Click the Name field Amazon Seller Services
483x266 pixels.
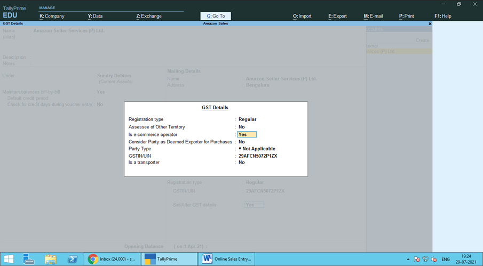[69, 31]
